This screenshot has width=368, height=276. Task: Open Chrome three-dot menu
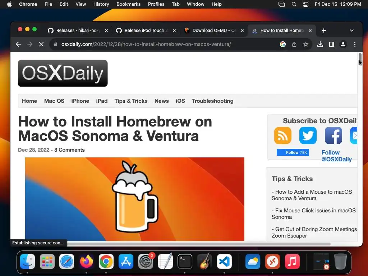[355, 44]
